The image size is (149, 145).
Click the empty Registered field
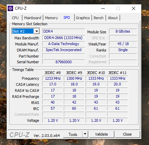pos(123,62)
